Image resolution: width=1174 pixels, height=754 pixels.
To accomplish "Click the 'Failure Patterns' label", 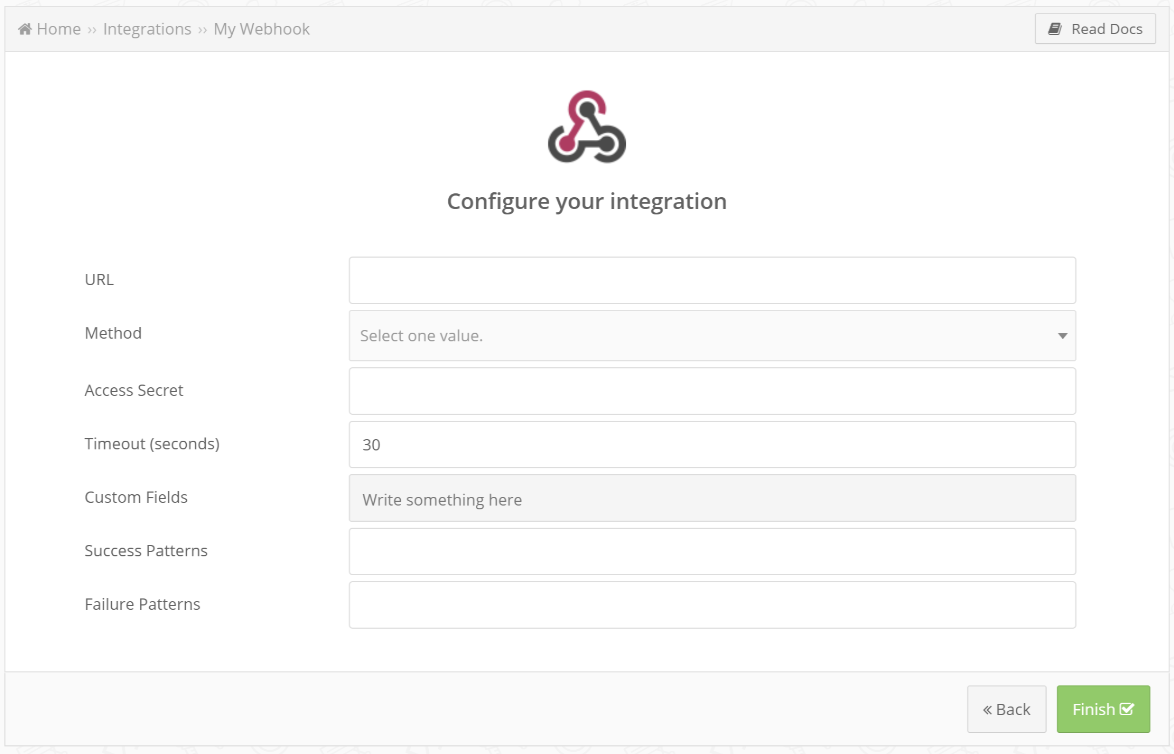I will (143, 604).
